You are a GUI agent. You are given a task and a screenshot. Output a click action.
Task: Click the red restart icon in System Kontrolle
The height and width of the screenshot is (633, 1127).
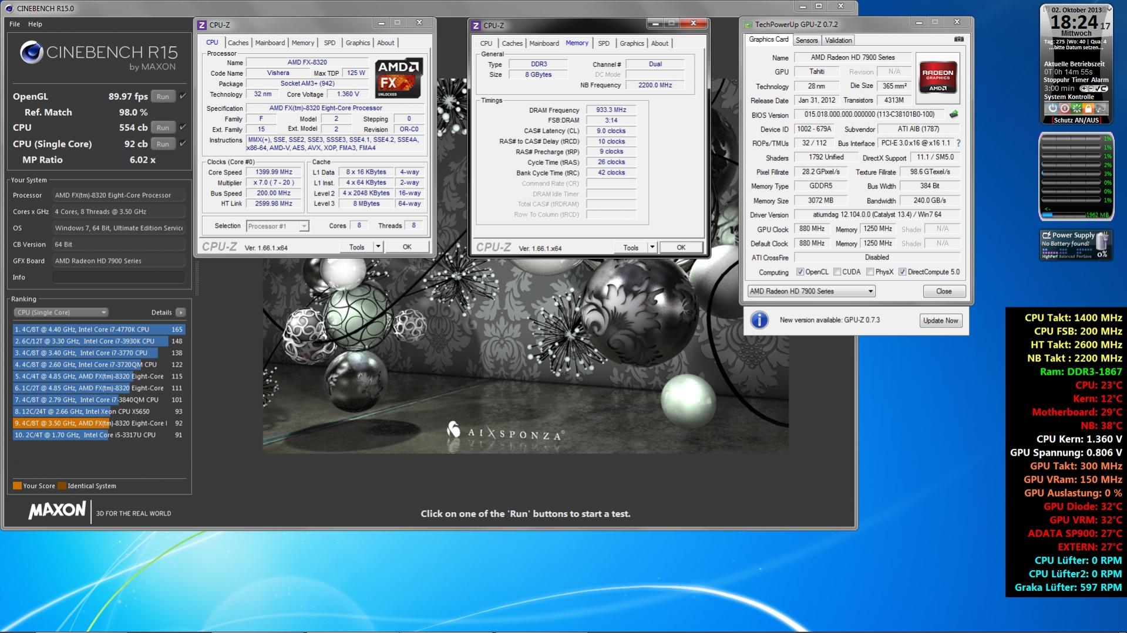[1064, 109]
